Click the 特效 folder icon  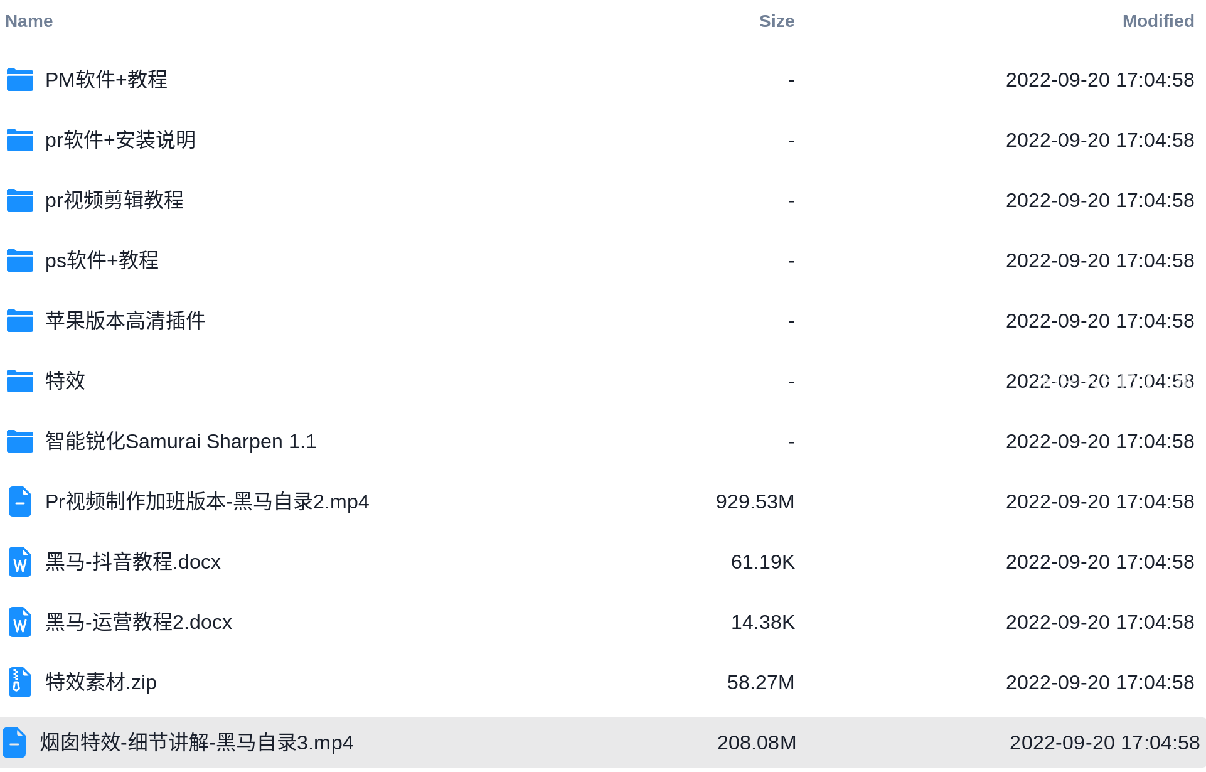(x=20, y=381)
